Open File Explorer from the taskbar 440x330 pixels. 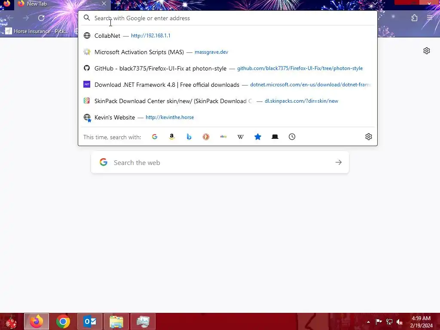pos(116,321)
